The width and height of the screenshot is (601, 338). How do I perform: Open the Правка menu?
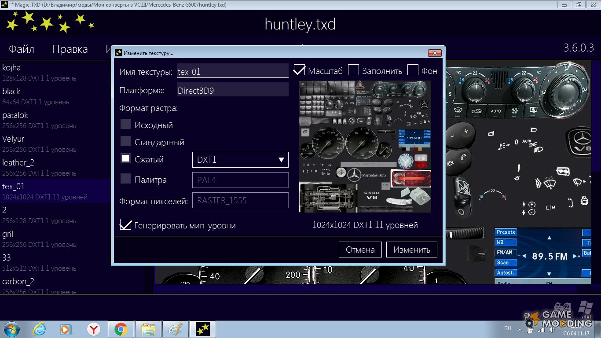tap(70, 49)
